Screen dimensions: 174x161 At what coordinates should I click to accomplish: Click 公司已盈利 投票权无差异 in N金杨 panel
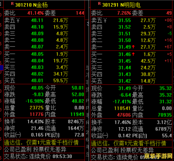(x=35, y=150)
